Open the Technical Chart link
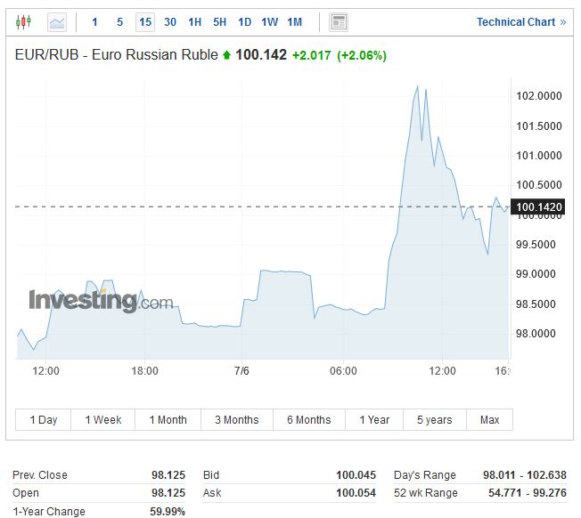The image size is (581, 518). [520, 21]
